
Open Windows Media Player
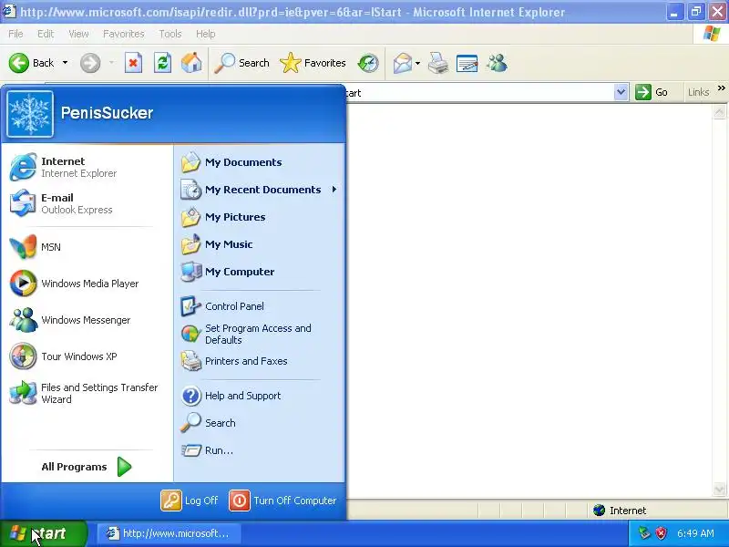(87, 284)
